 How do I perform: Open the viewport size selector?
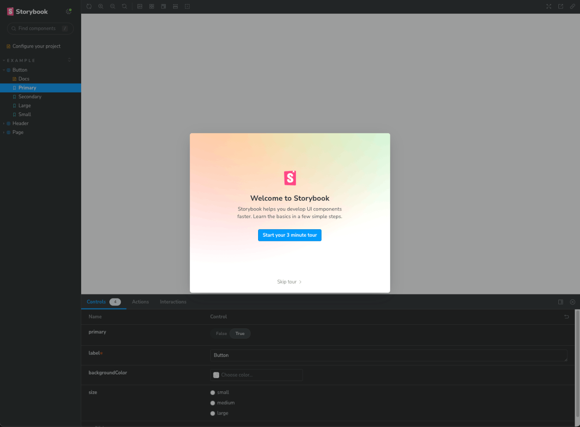tap(164, 7)
